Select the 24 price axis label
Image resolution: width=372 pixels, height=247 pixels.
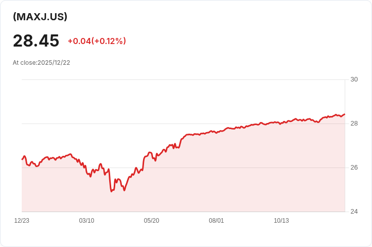(354, 212)
